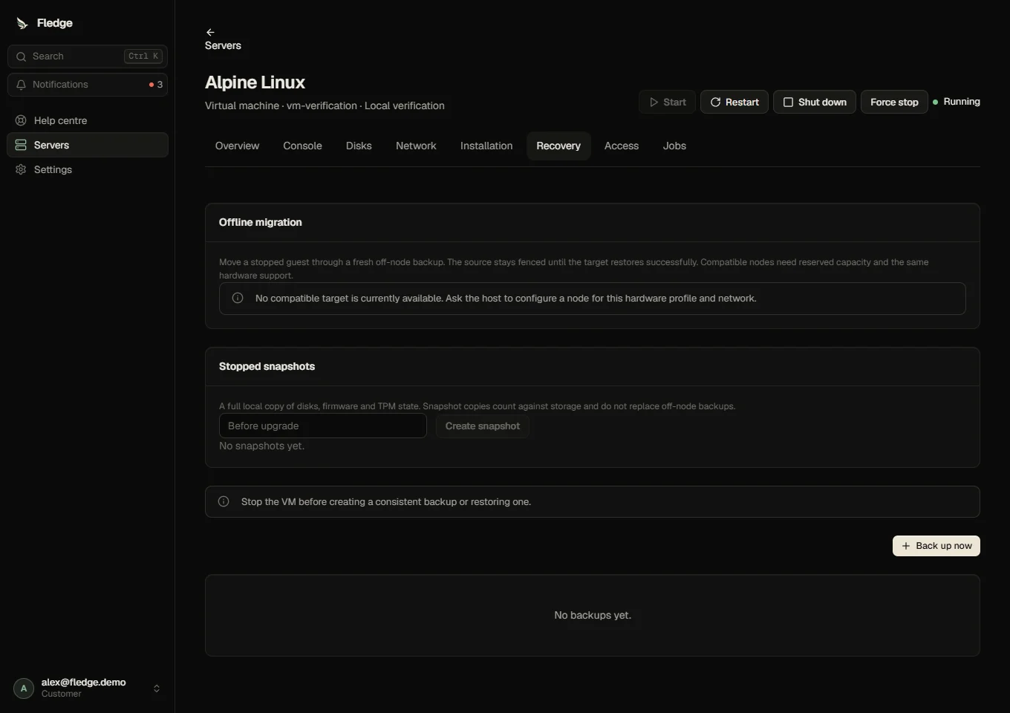Click the Settings gear icon

(x=21, y=169)
